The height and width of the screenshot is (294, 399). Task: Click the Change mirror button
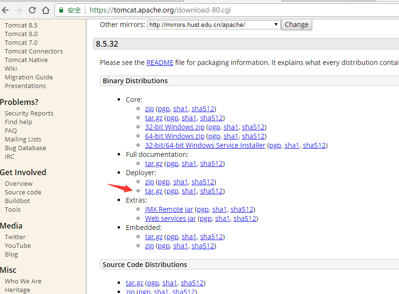pyautogui.click(x=296, y=25)
